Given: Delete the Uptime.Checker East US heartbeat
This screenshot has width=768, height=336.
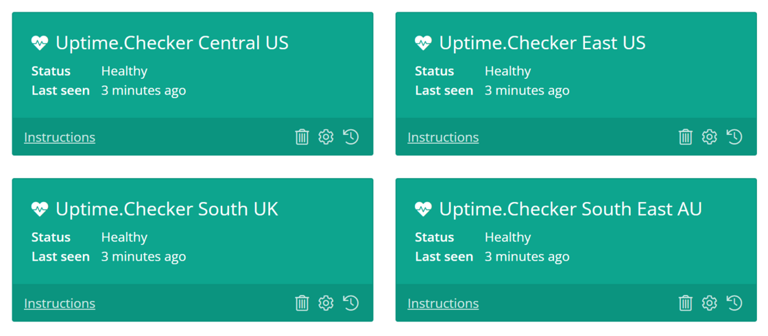Looking at the screenshot, I should click(686, 137).
